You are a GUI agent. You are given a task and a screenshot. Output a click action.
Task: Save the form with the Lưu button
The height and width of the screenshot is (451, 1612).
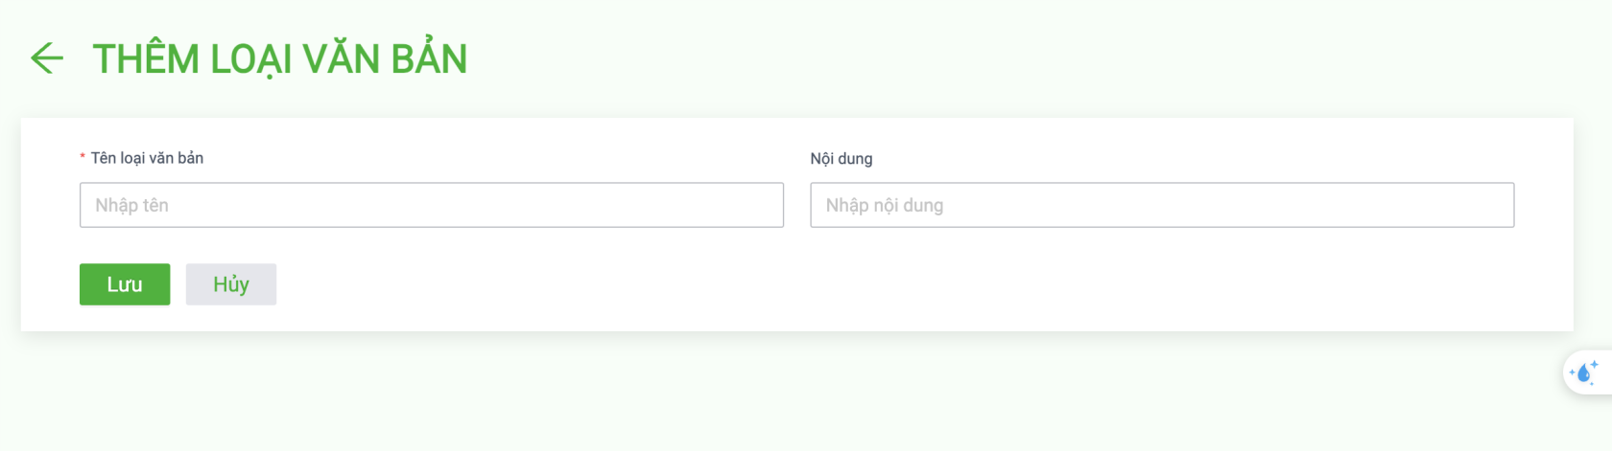coord(125,284)
